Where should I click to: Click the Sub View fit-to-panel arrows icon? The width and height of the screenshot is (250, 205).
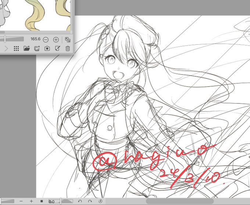coord(68,40)
